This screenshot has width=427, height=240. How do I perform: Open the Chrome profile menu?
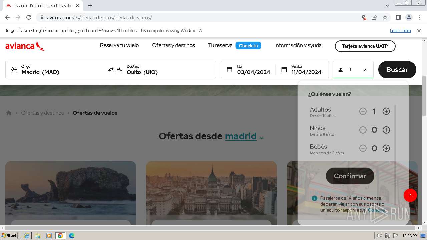[x=409, y=17]
